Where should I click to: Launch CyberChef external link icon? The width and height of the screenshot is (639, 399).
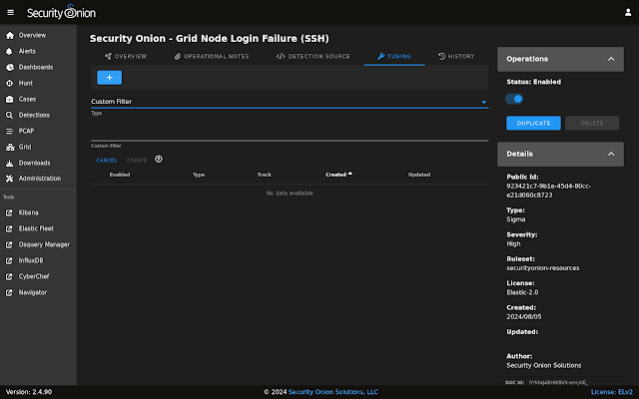9,276
